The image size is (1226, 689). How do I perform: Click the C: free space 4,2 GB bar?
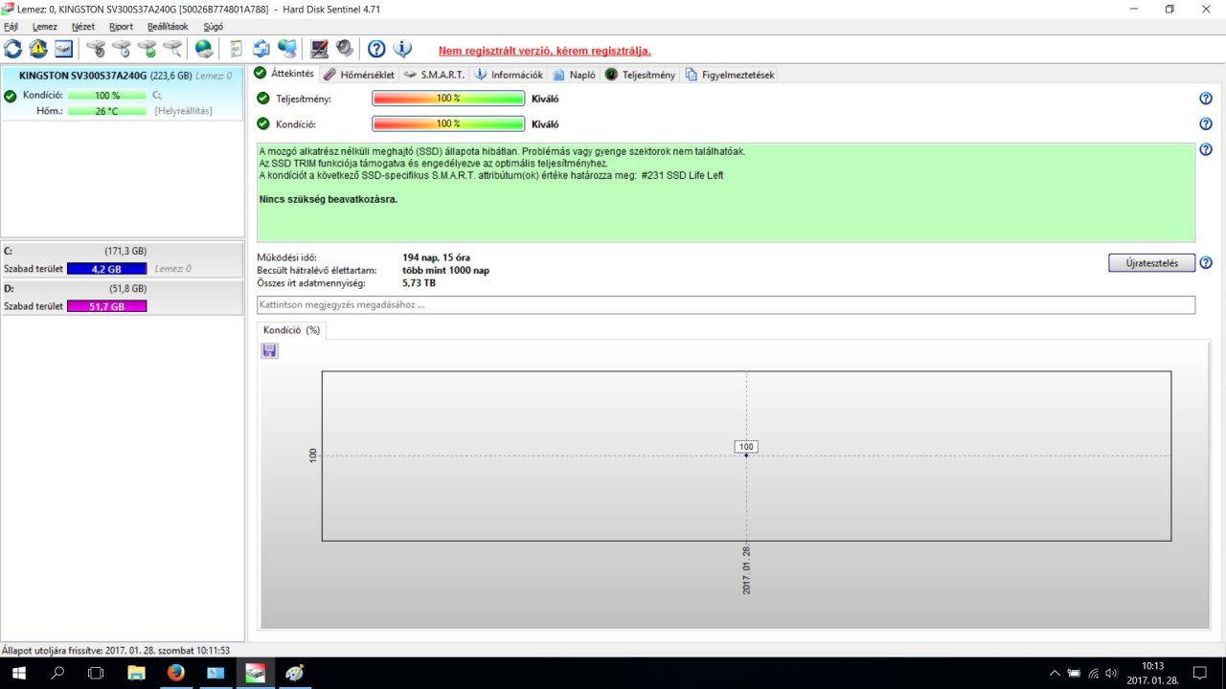pyautogui.click(x=107, y=269)
